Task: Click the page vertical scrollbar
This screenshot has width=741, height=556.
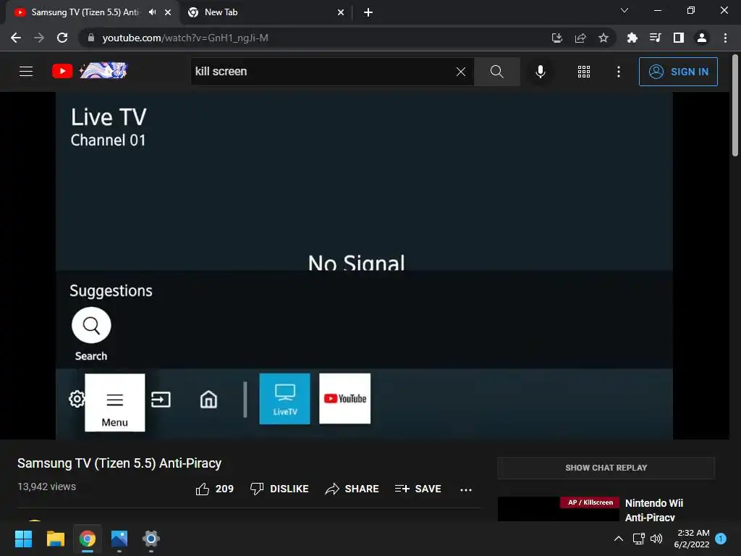Action: point(735,106)
